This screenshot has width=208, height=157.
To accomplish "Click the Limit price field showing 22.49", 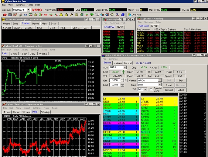I will [x=115, y=85].
